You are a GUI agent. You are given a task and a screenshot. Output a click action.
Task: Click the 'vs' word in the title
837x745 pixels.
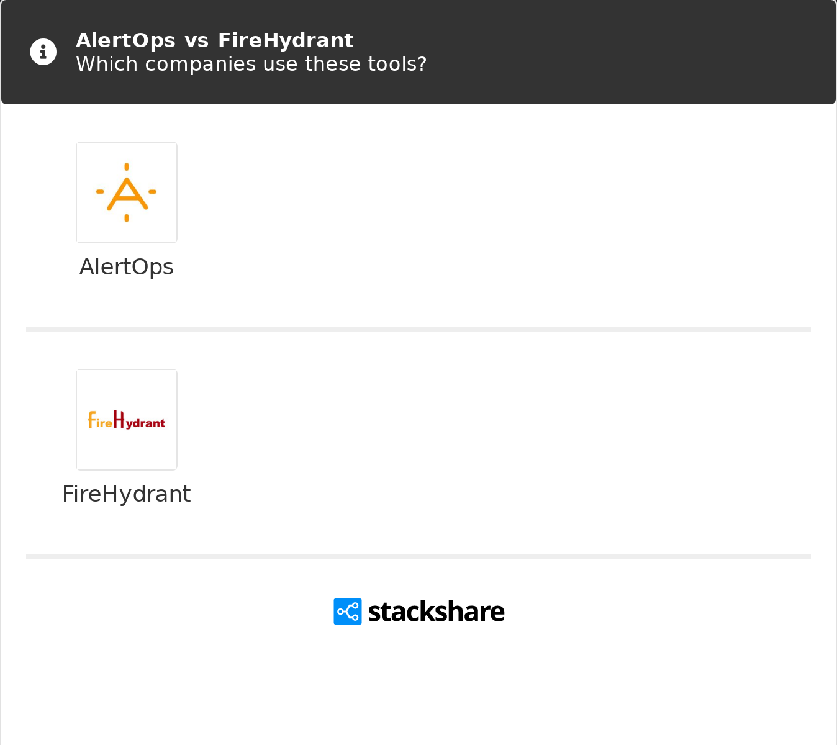[197, 41]
